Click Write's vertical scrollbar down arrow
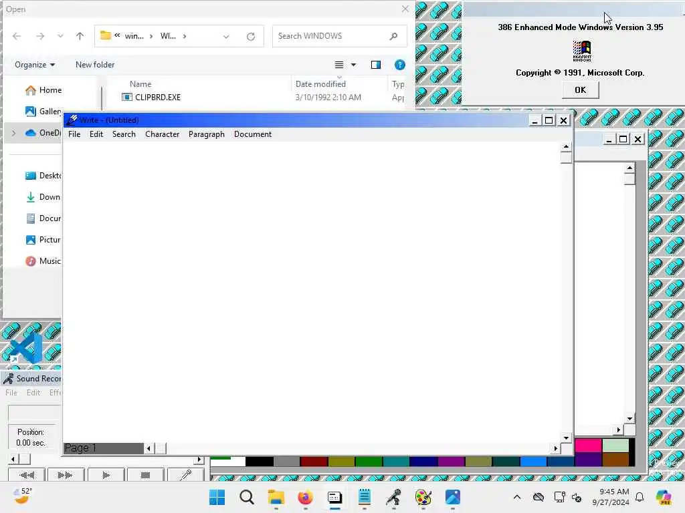Screen dimensions: 685x513 566,438
